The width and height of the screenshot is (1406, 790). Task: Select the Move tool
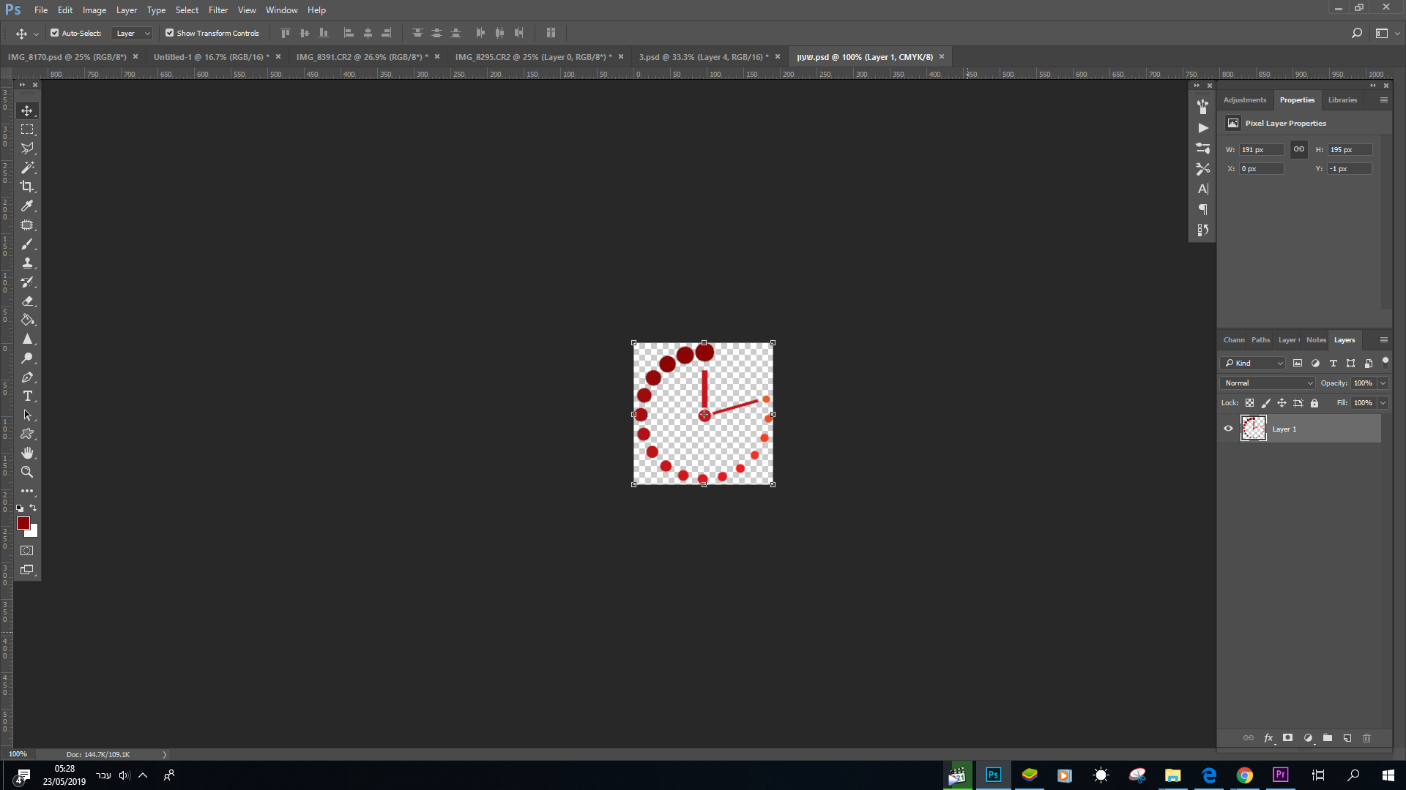(x=27, y=110)
